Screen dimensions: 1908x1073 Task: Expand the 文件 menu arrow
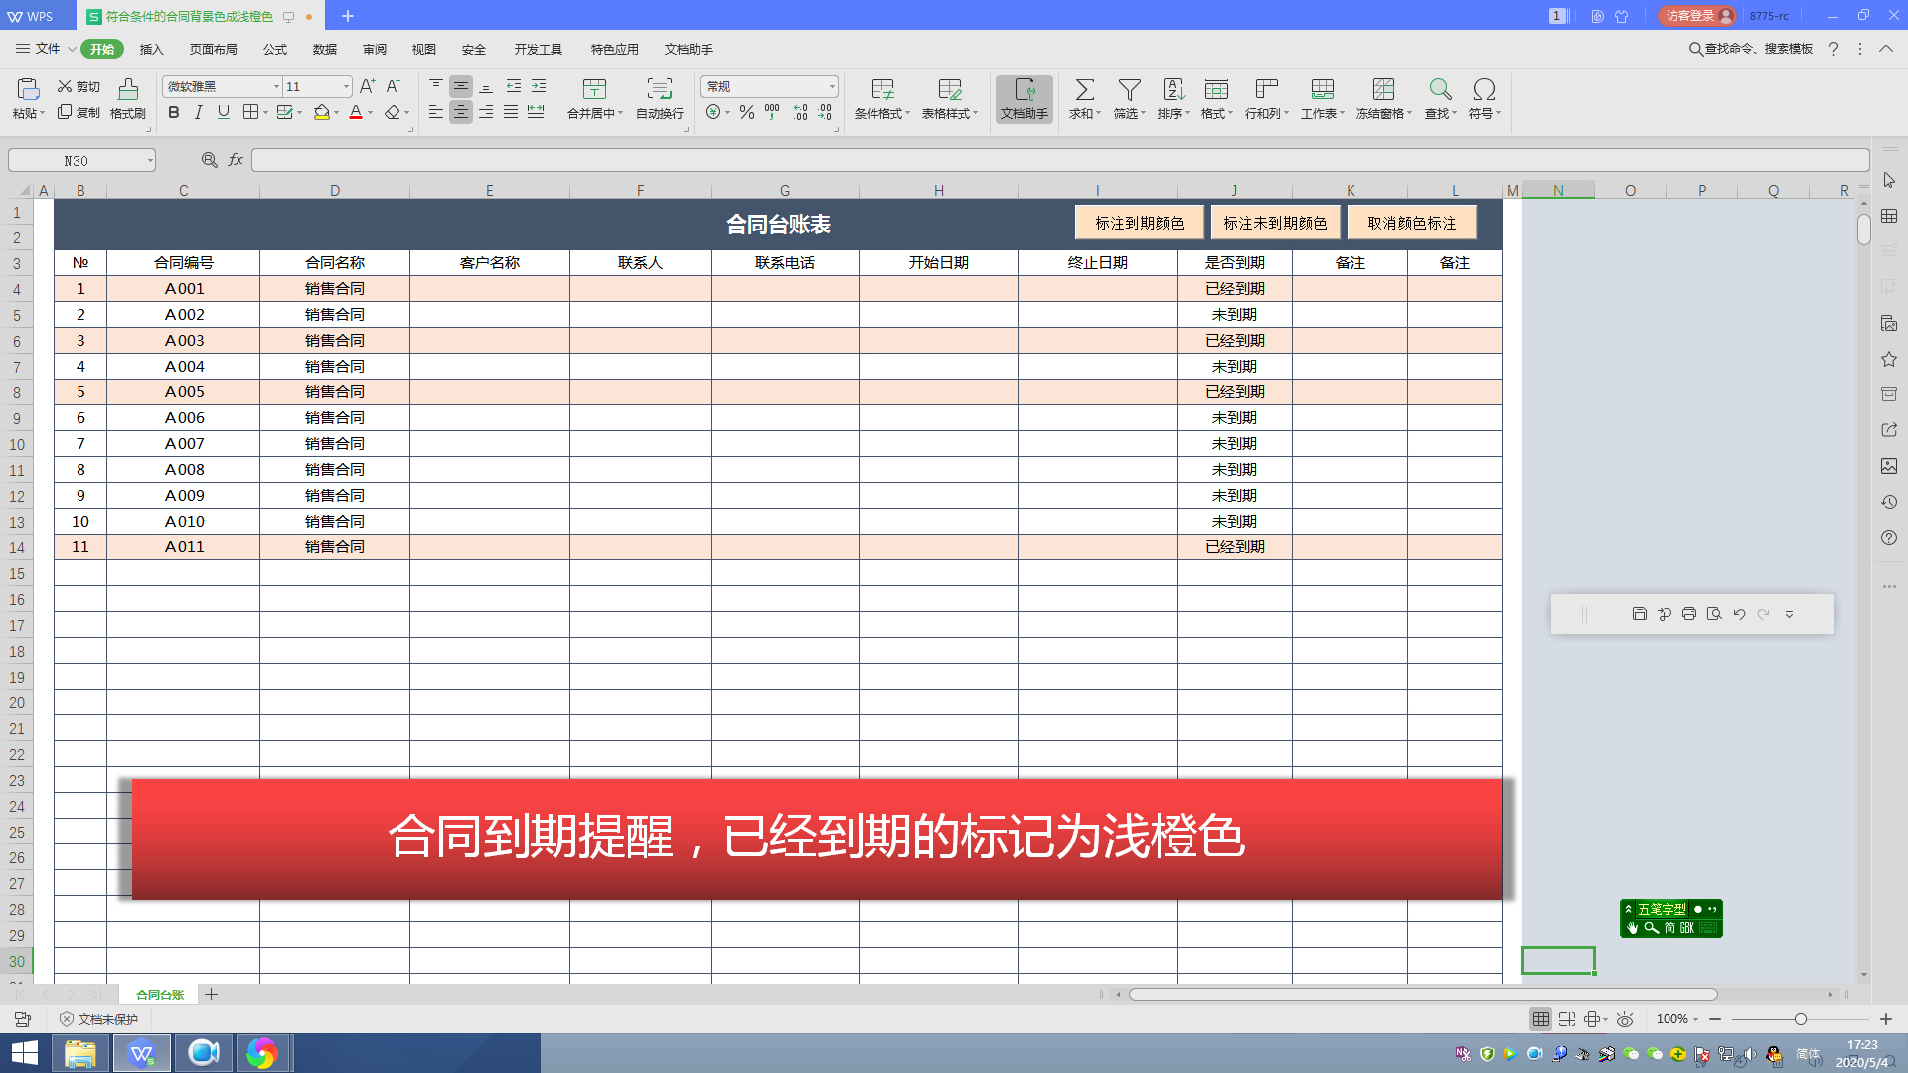click(x=72, y=49)
